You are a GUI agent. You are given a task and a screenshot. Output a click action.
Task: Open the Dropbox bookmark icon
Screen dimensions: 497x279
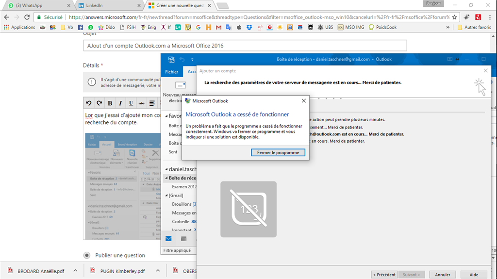[249, 27]
